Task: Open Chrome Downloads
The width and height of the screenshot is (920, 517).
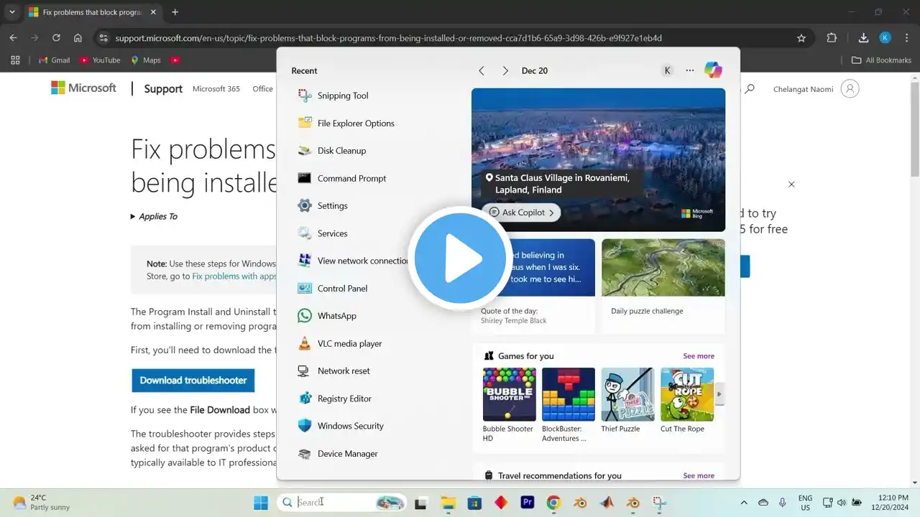Action: 864,38
